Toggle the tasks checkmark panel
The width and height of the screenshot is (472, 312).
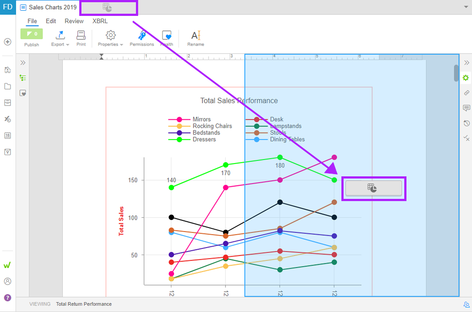466,138
